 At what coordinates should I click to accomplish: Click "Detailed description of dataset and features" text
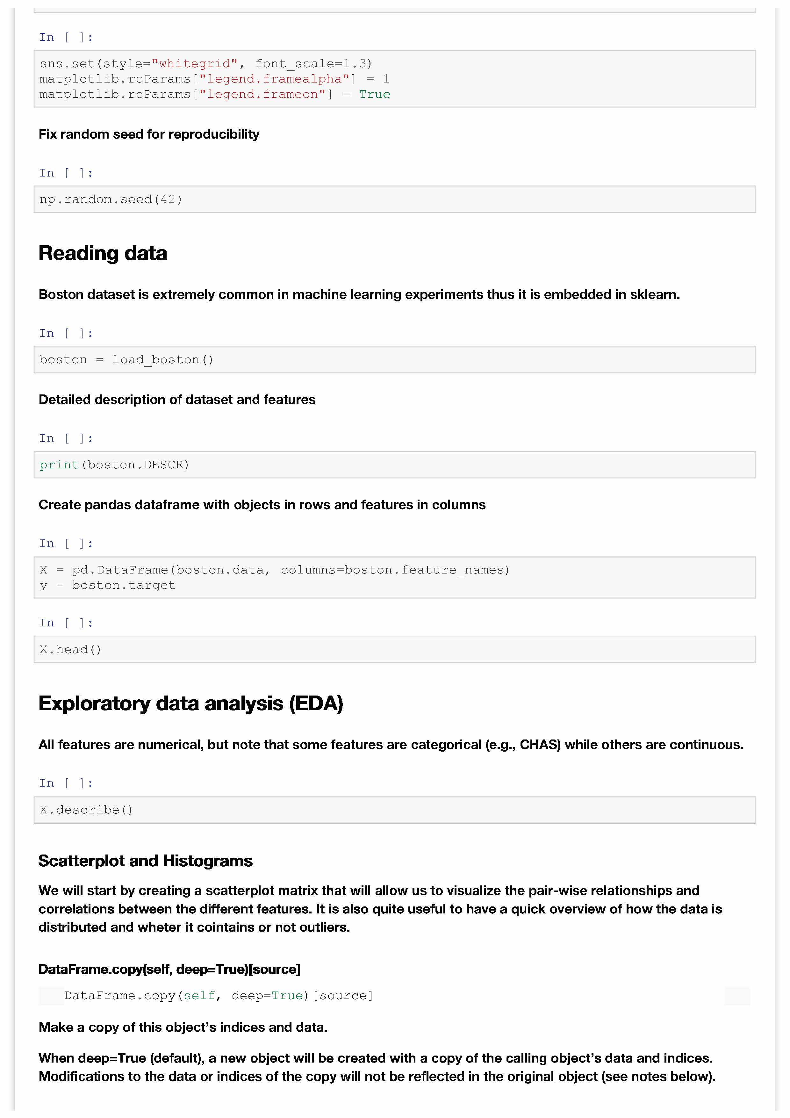click(177, 399)
